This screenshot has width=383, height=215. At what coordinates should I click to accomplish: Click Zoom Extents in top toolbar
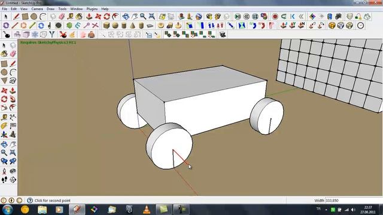click(x=151, y=17)
